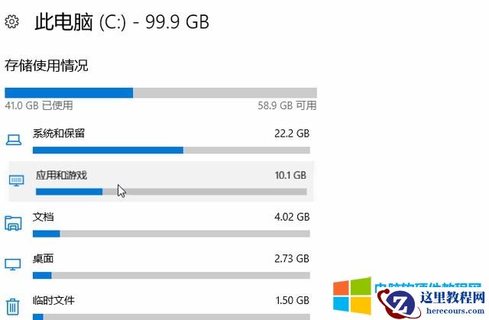Image resolution: width=489 pixels, height=320 pixels.
Task: Open the 系统和保留 storage category
Action: (x=59, y=134)
